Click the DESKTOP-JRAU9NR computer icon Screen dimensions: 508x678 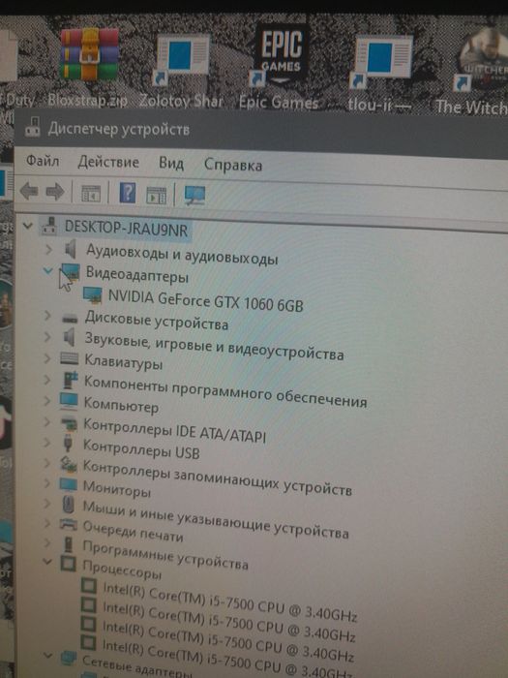(x=49, y=227)
